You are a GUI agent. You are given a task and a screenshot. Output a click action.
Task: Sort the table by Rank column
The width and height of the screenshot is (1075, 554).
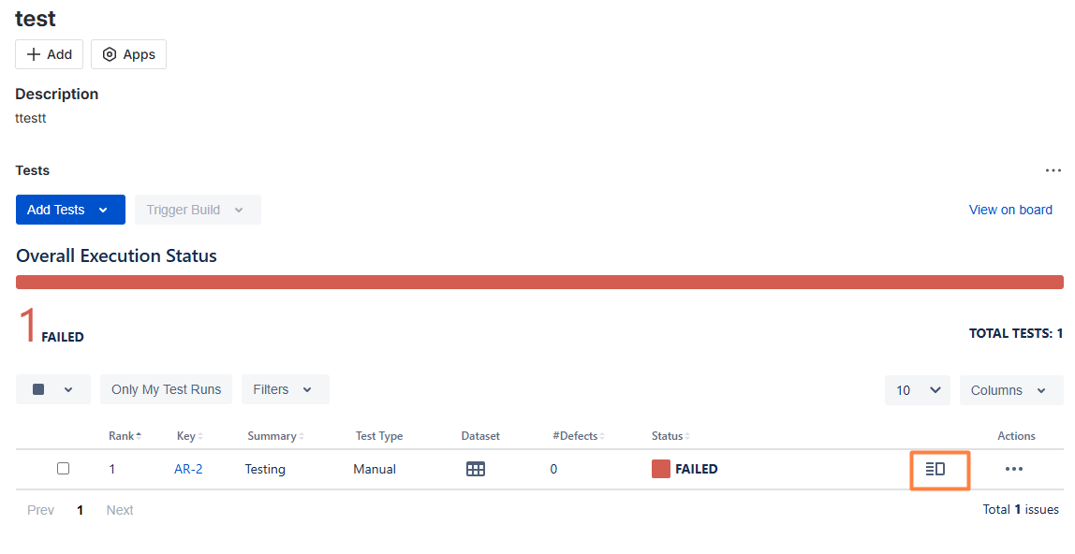click(x=125, y=435)
